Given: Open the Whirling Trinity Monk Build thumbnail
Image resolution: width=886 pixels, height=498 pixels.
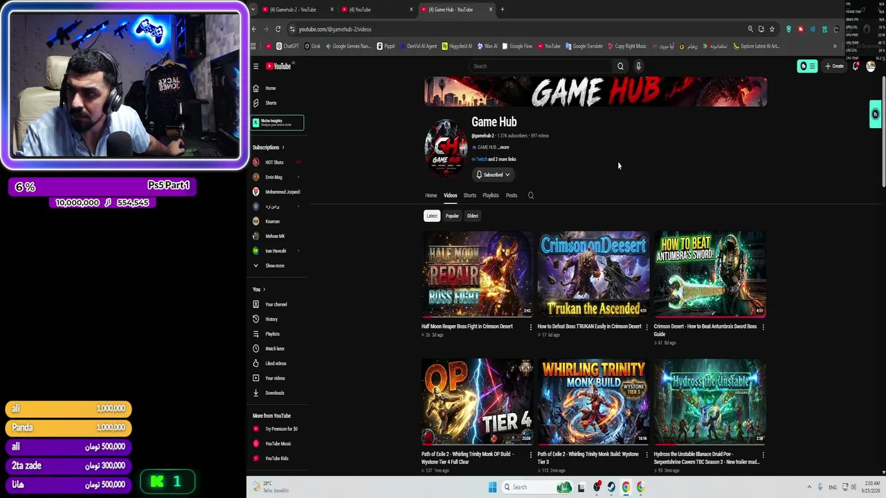Looking at the screenshot, I should [593, 402].
